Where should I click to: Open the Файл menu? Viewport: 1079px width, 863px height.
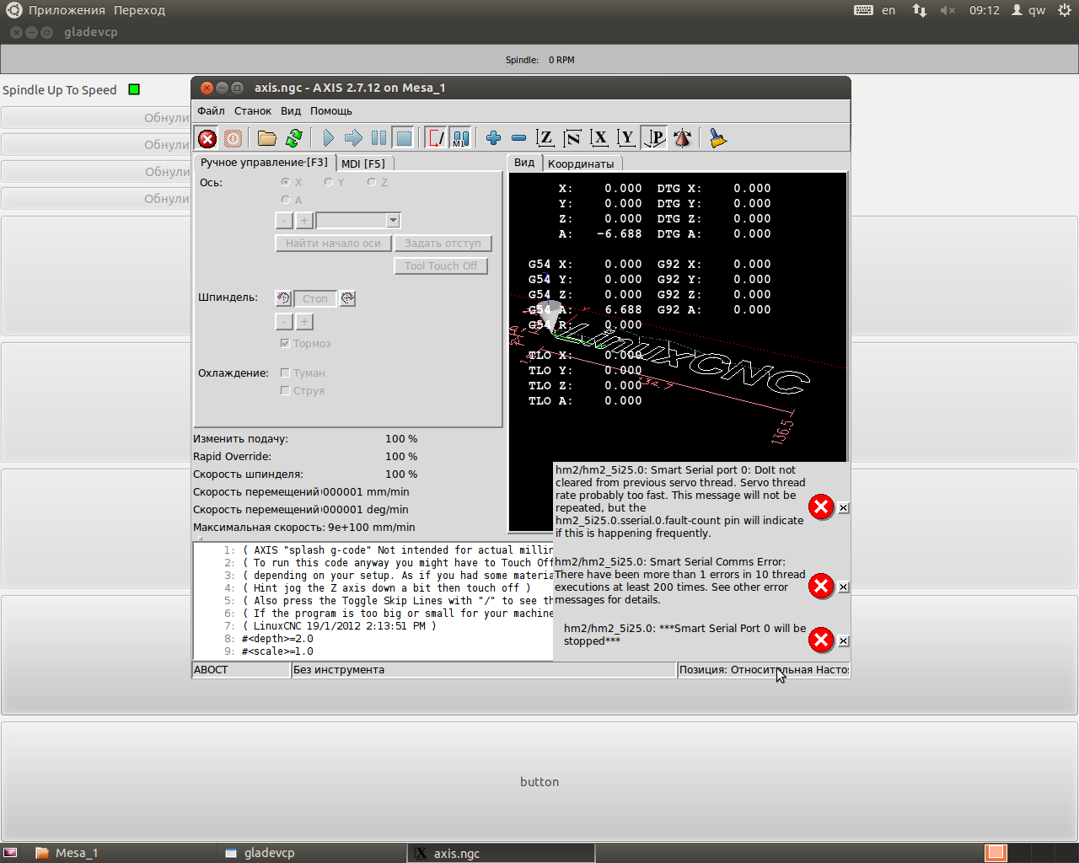pos(211,111)
